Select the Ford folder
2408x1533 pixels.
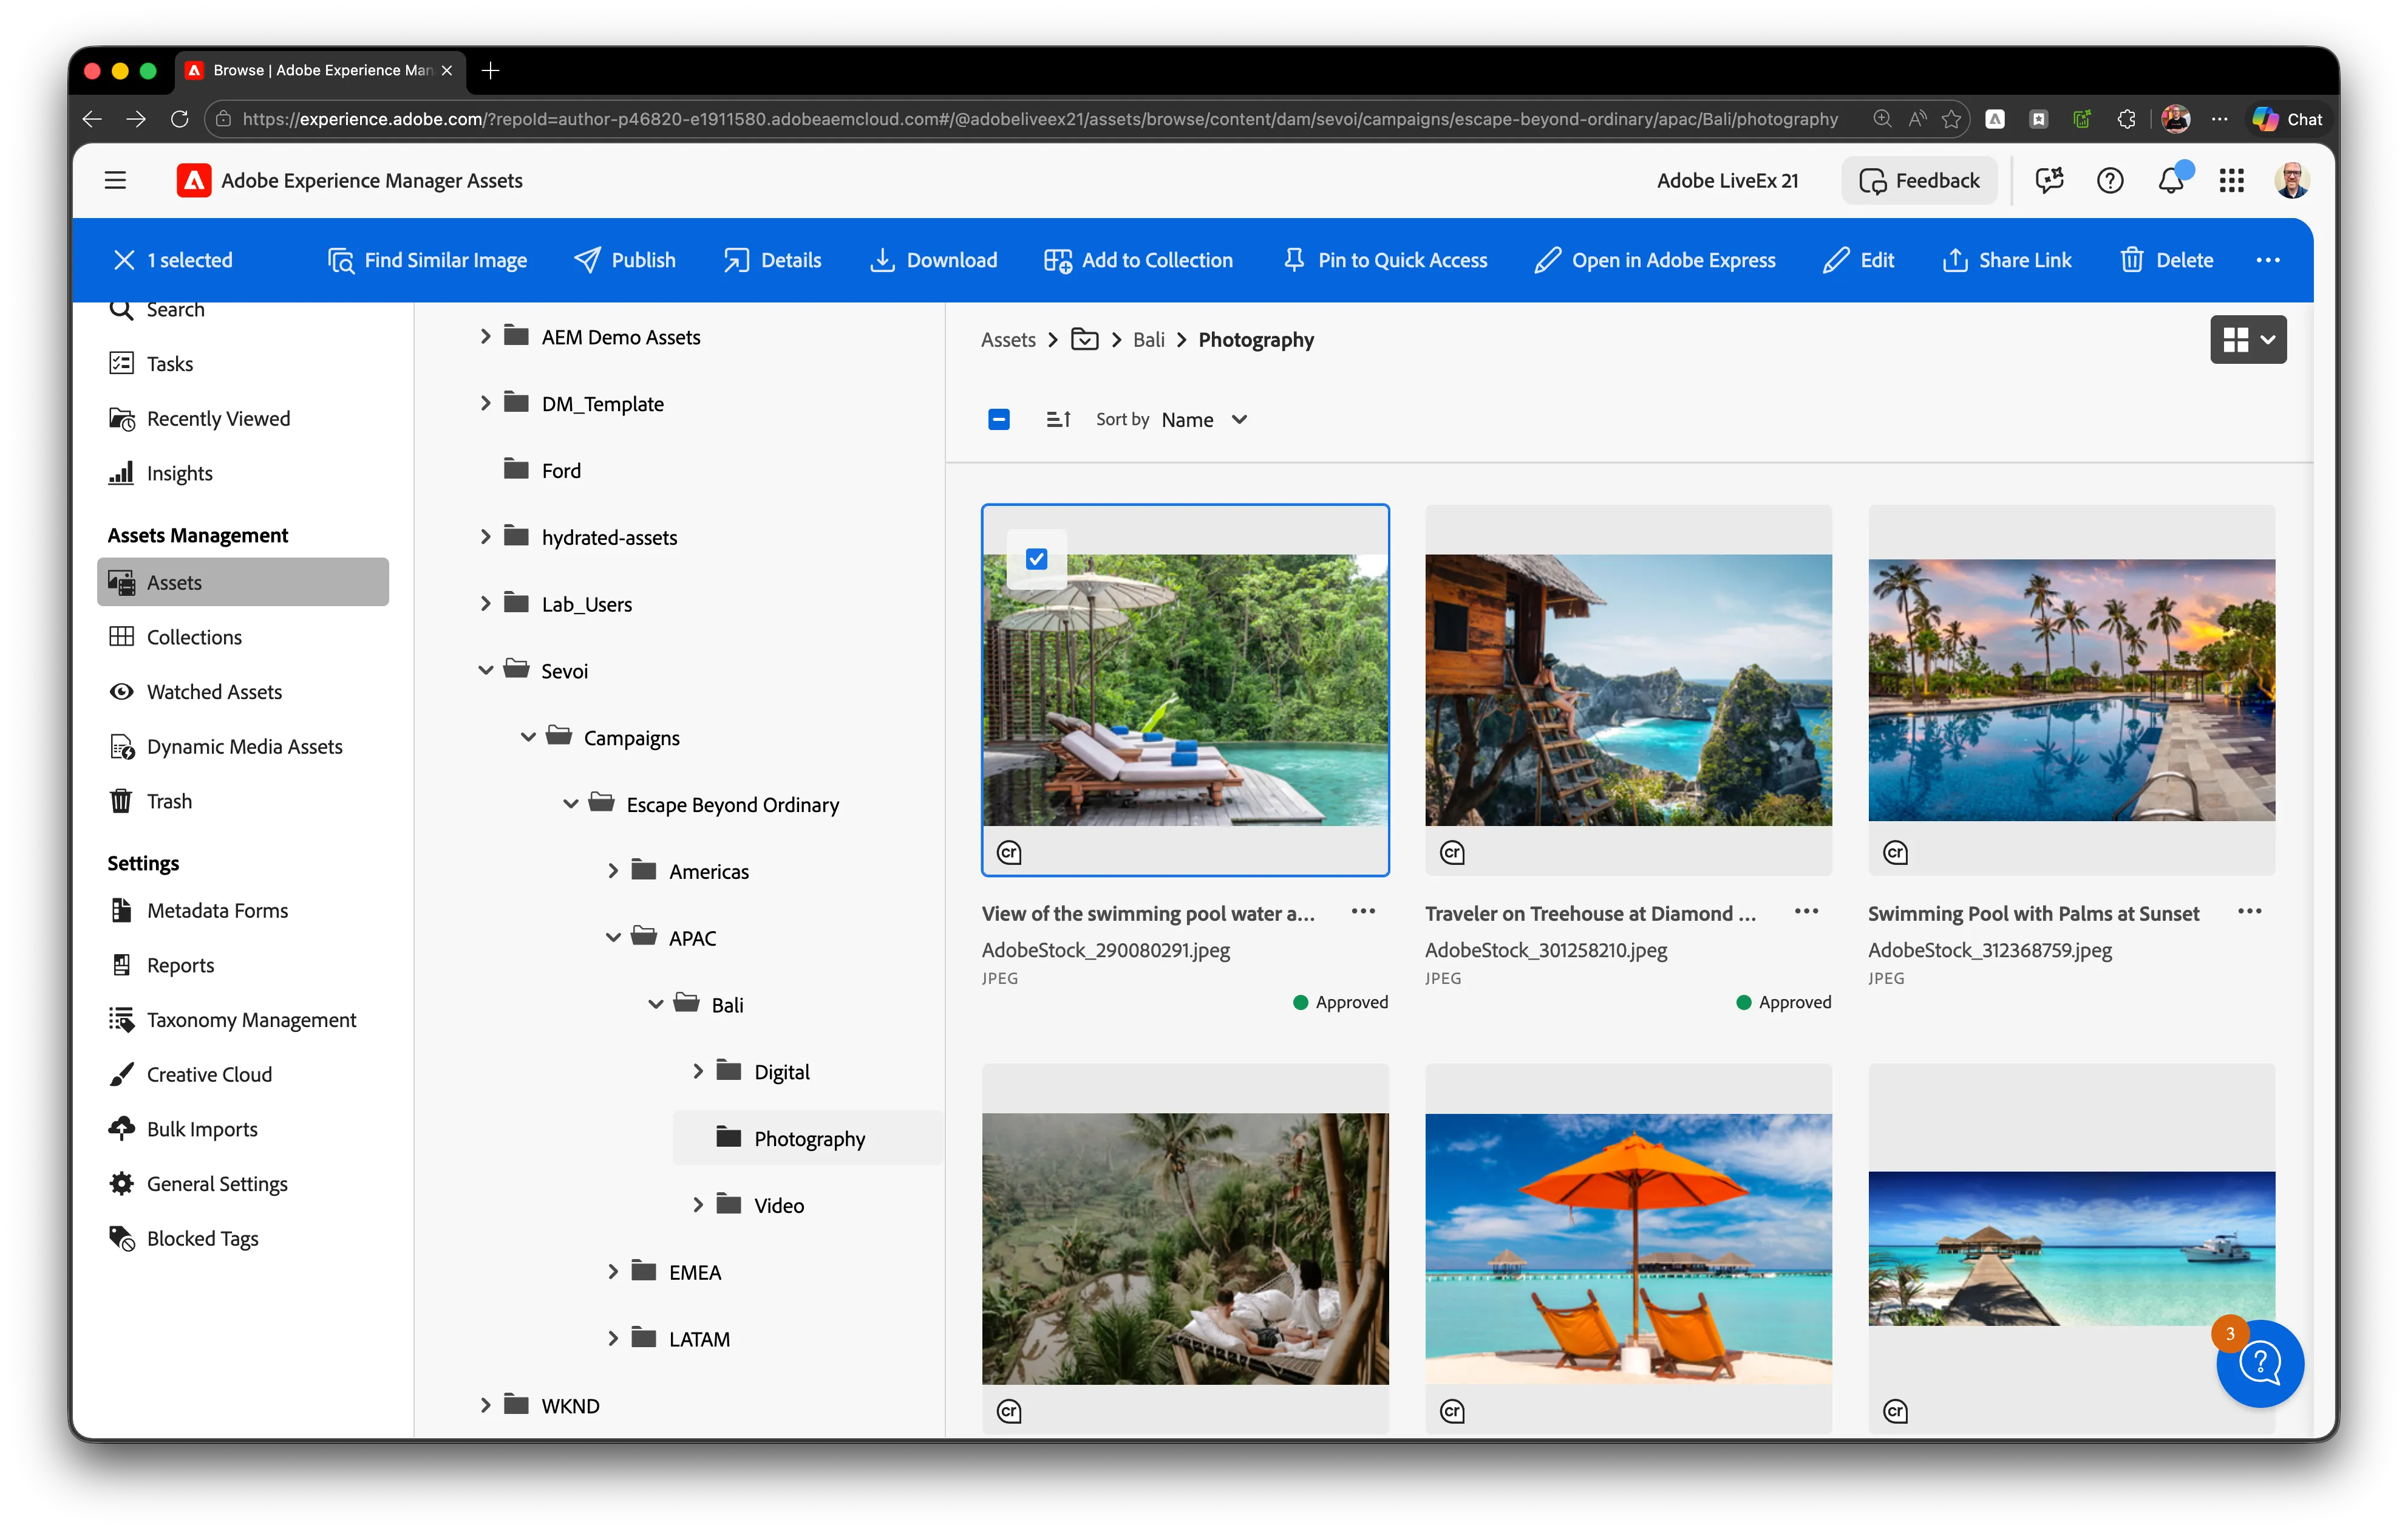[561, 470]
